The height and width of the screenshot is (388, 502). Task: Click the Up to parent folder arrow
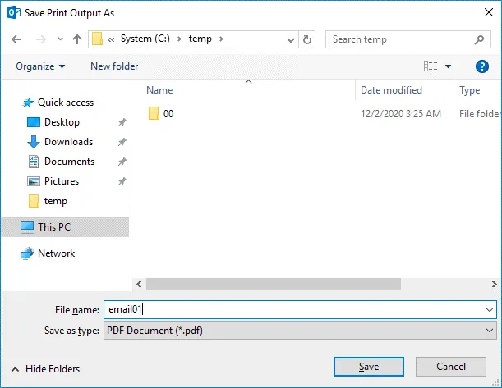click(x=77, y=39)
